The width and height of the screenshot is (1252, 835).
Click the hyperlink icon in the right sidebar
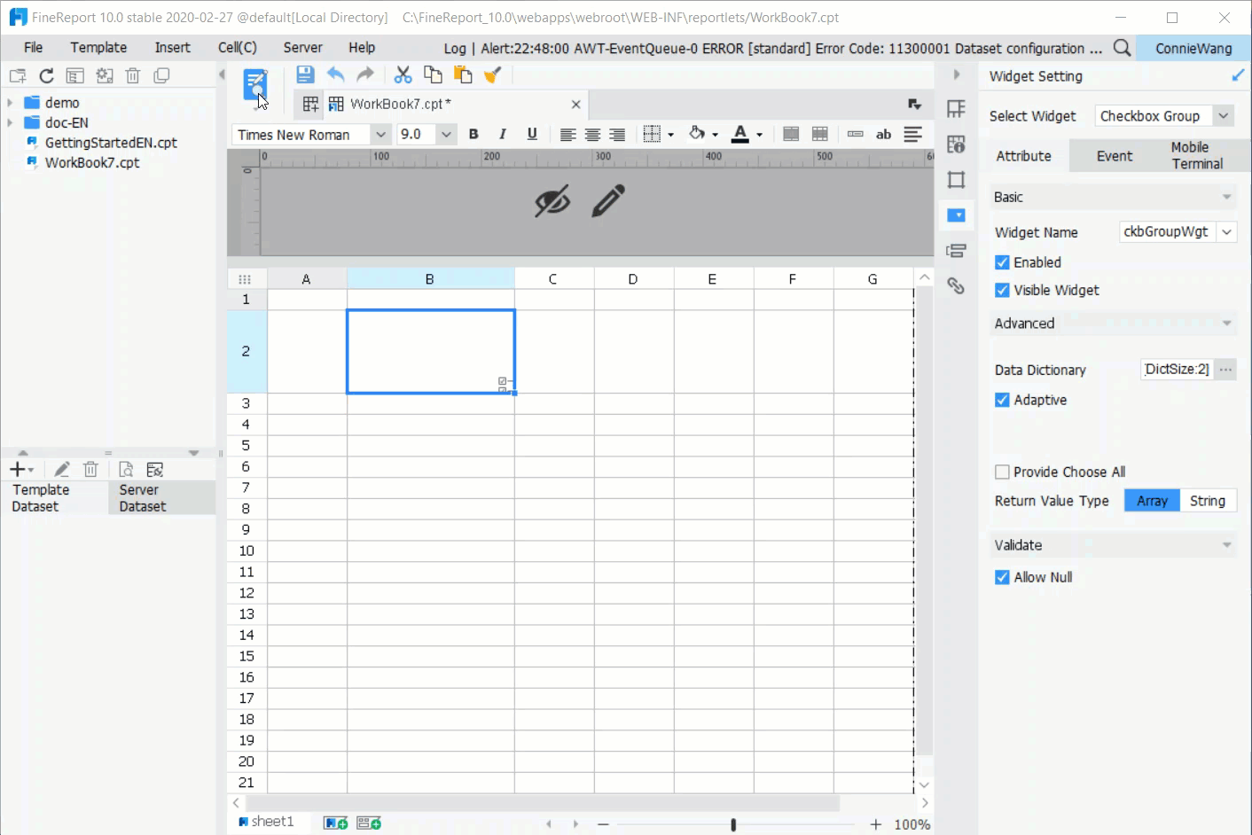[956, 285]
